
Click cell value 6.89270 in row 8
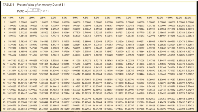click(87, 48)
